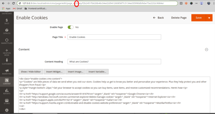Click the Save button
This screenshot has width=215, height=114.
coord(198,18)
